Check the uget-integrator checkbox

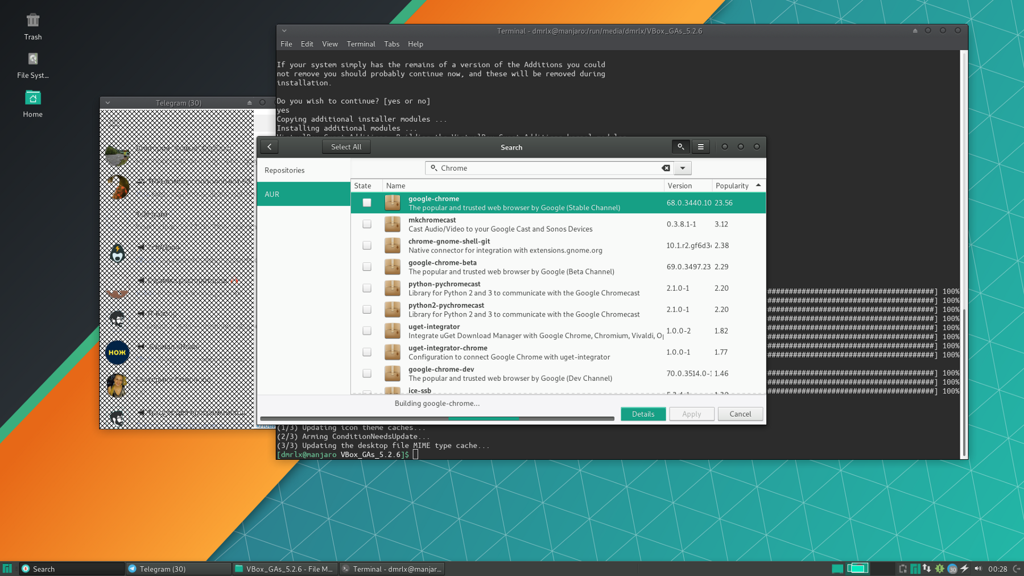click(367, 331)
